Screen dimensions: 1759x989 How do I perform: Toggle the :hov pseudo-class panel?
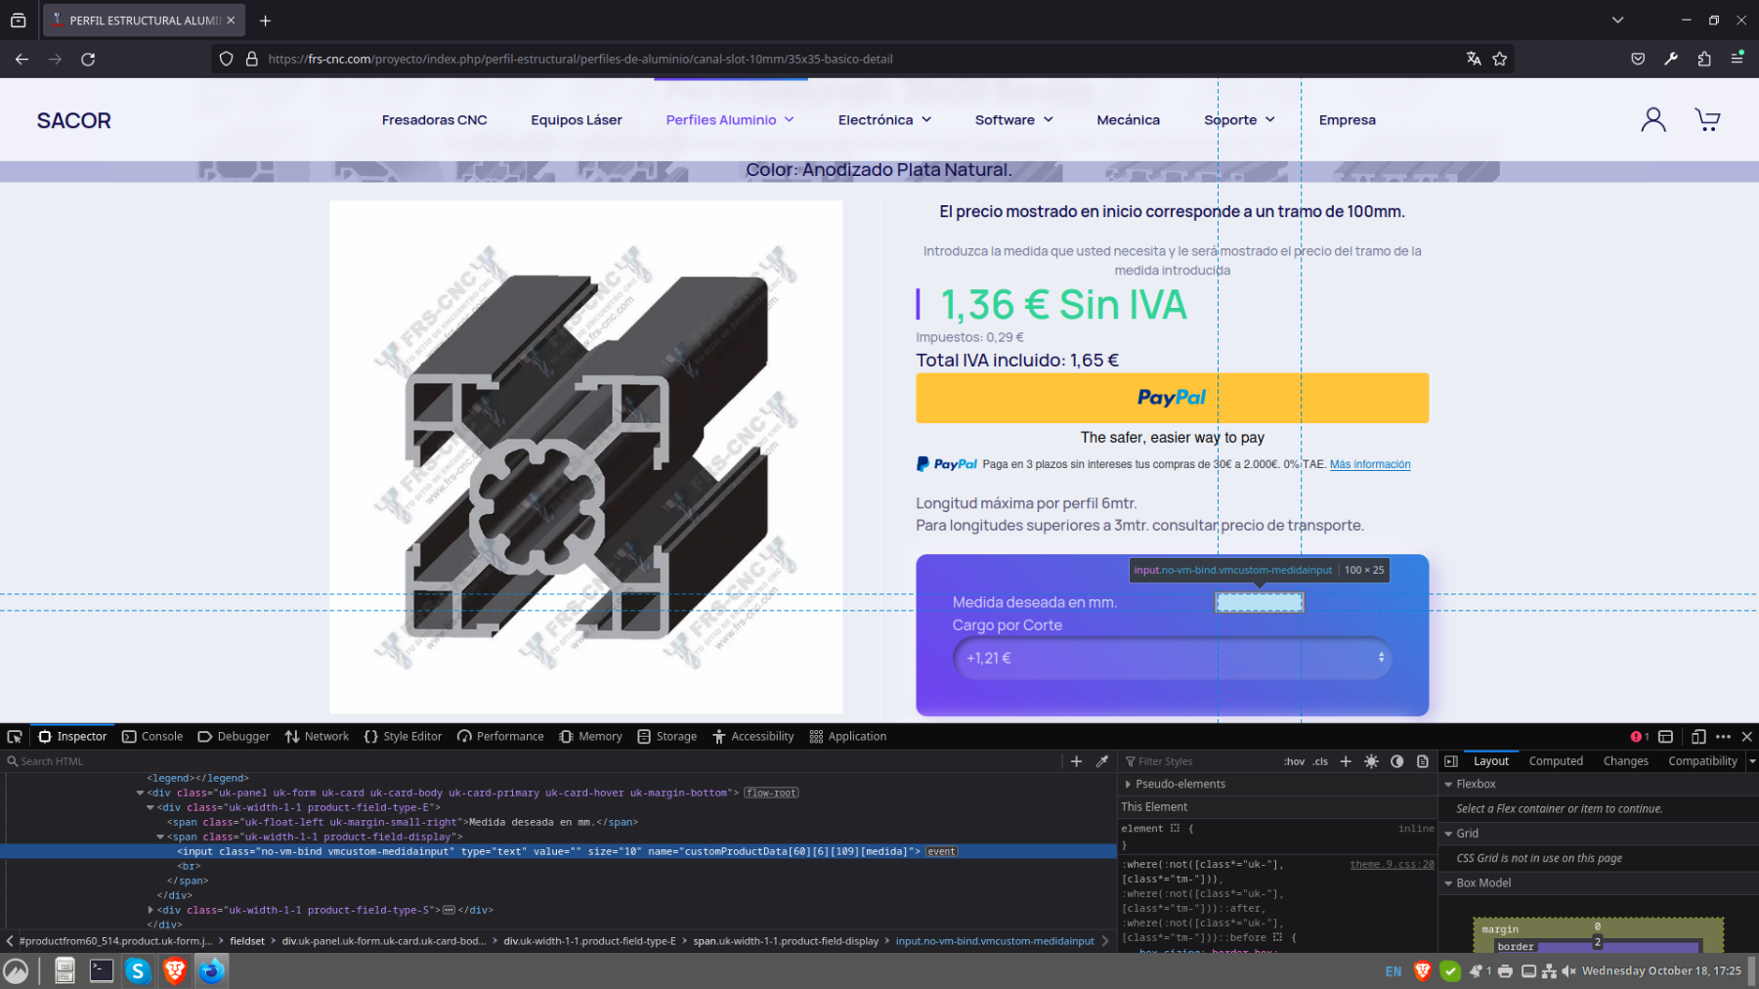tap(1294, 761)
